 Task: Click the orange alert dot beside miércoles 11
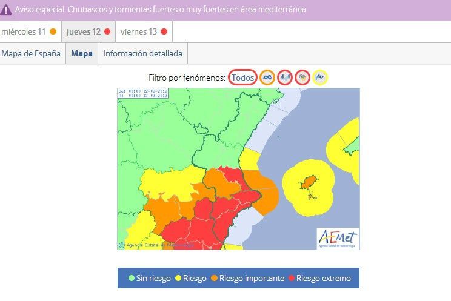53,31
